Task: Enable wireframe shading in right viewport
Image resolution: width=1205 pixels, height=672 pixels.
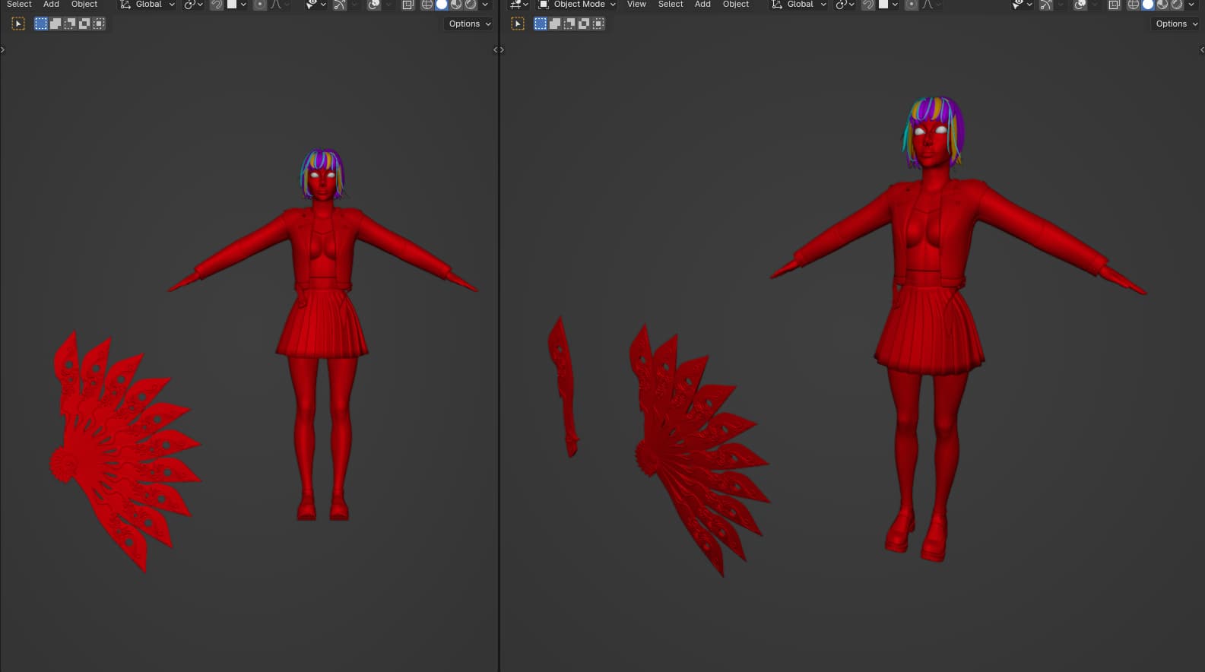Action: click(x=1133, y=5)
